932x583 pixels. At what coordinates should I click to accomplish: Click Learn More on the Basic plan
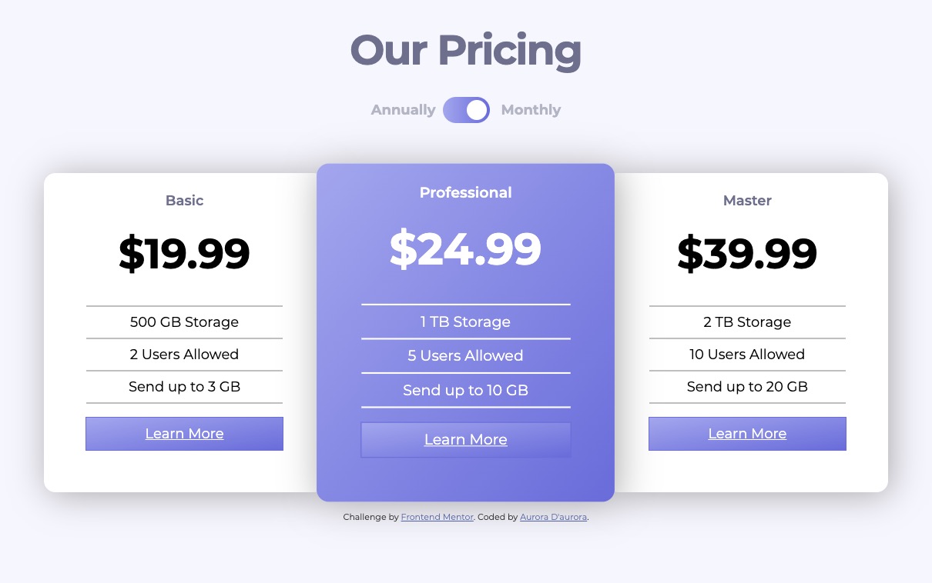184,433
